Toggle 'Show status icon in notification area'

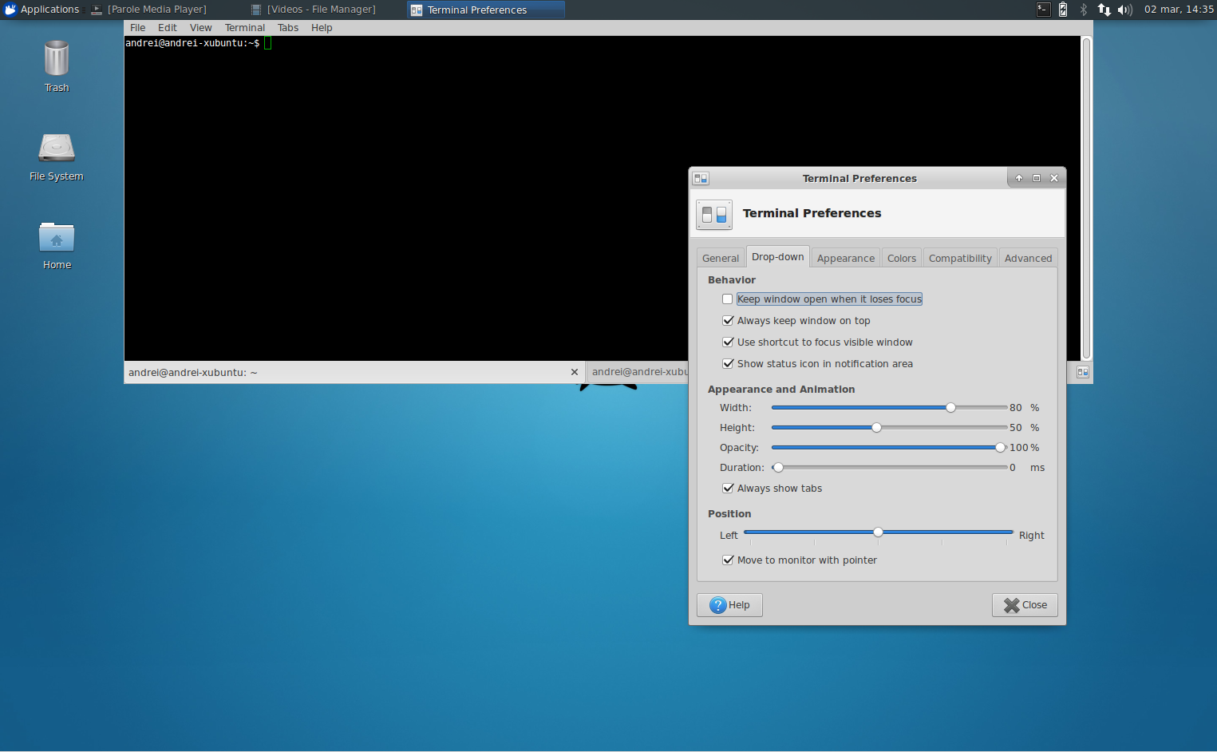click(x=727, y=363)
